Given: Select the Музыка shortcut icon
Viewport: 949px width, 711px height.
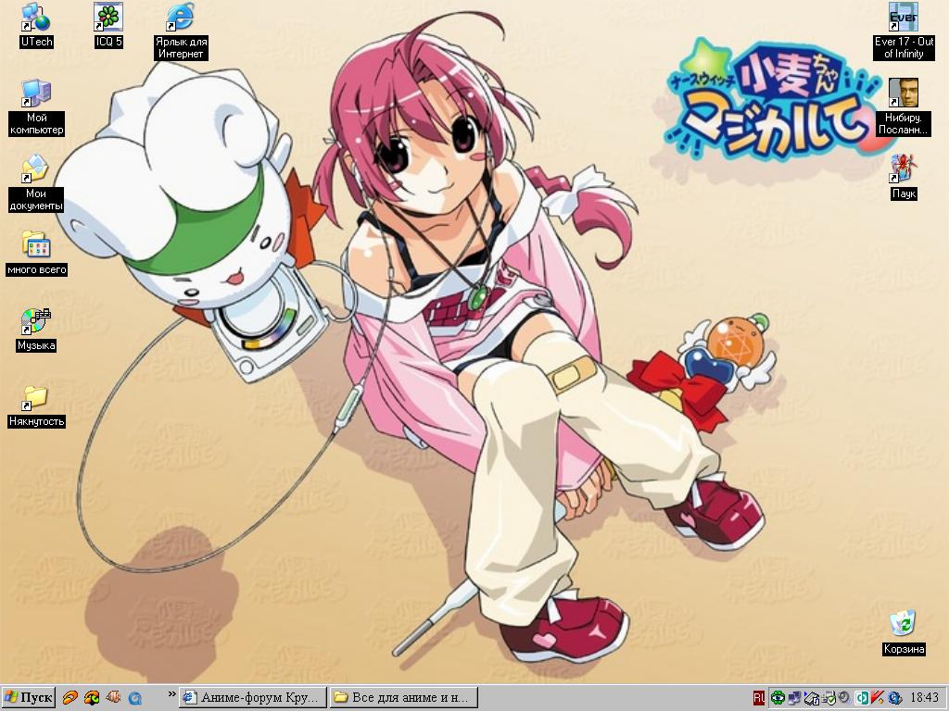Looking at the screenshot, I should point(36,331).
